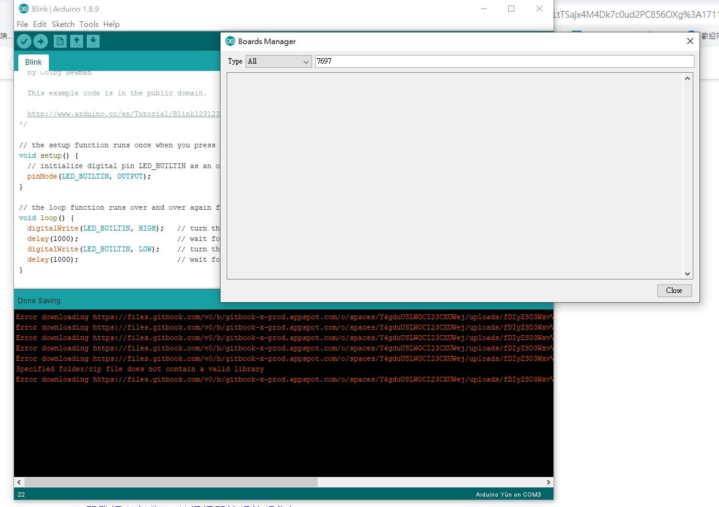Viewport: 719px width, 507px height.
Task: Click the up arrow of the Boards Manager scrollbar
Action: (x=687, y=78)
